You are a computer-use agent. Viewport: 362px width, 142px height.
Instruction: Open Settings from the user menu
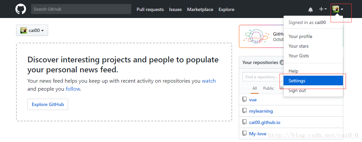click(313, 81)
